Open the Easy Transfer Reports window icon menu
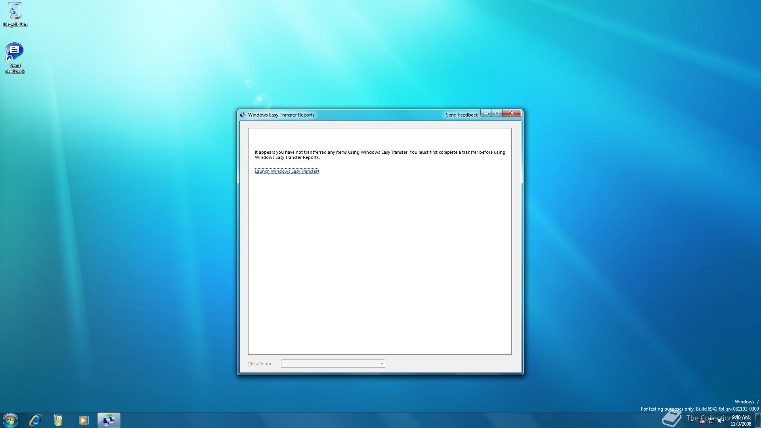The height and width of the screenshot is (428, 761). coord(243,115)
